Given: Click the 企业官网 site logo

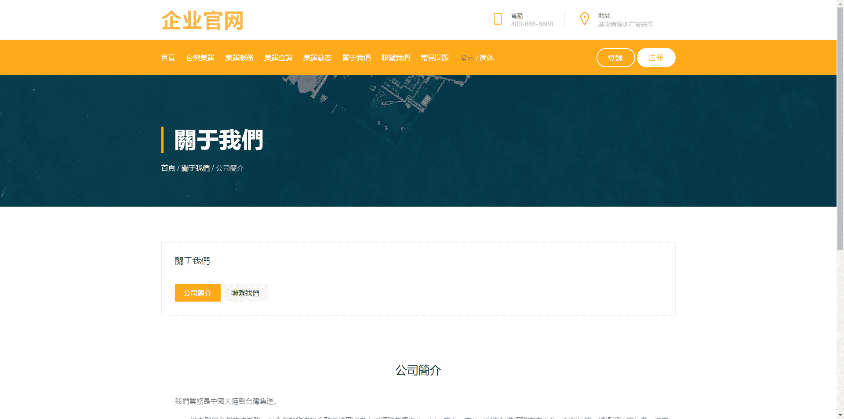Looking at the screenshot, I should [202, 20].
